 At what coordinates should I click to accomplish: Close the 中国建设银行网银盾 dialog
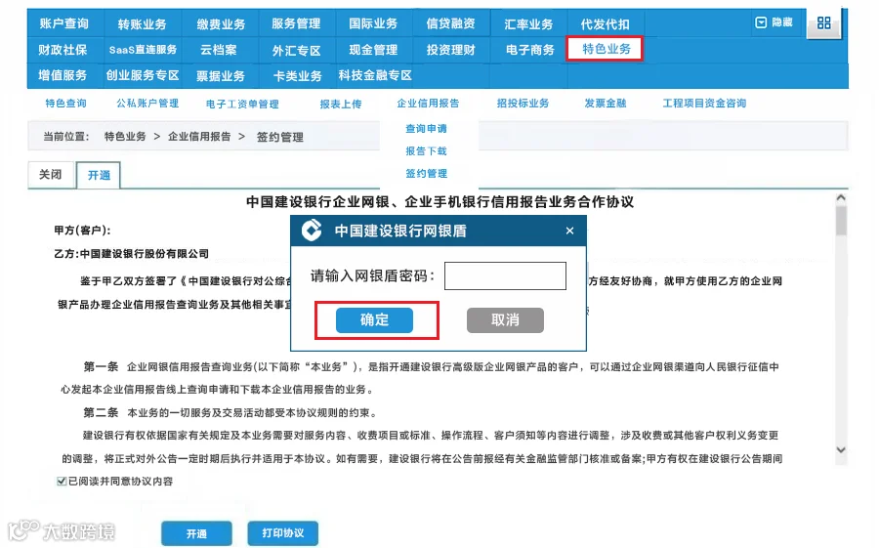(x=569, y=231)
